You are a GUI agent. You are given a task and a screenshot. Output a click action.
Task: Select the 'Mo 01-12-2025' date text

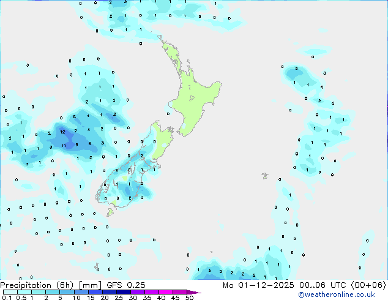[x=258, y=285]
